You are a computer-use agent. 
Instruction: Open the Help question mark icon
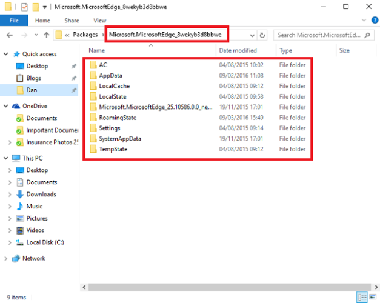pos(375,20)
